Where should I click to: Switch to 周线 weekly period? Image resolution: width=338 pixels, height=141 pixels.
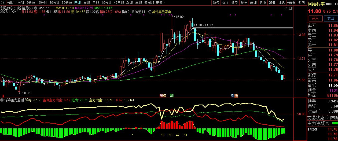[87, 3]
